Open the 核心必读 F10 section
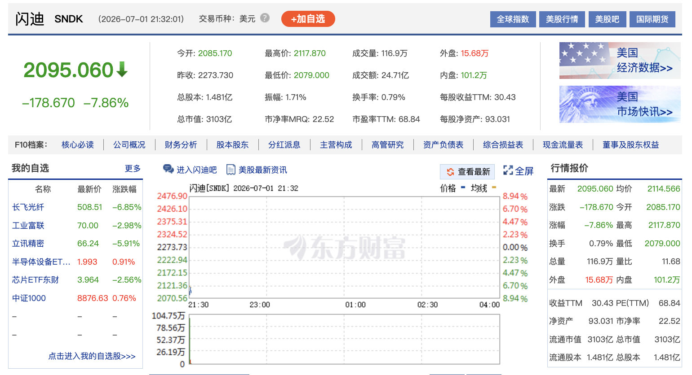Image resolution: width=692 pixels, height=375 pixels. pyautogui.click(x=78, y=144)
